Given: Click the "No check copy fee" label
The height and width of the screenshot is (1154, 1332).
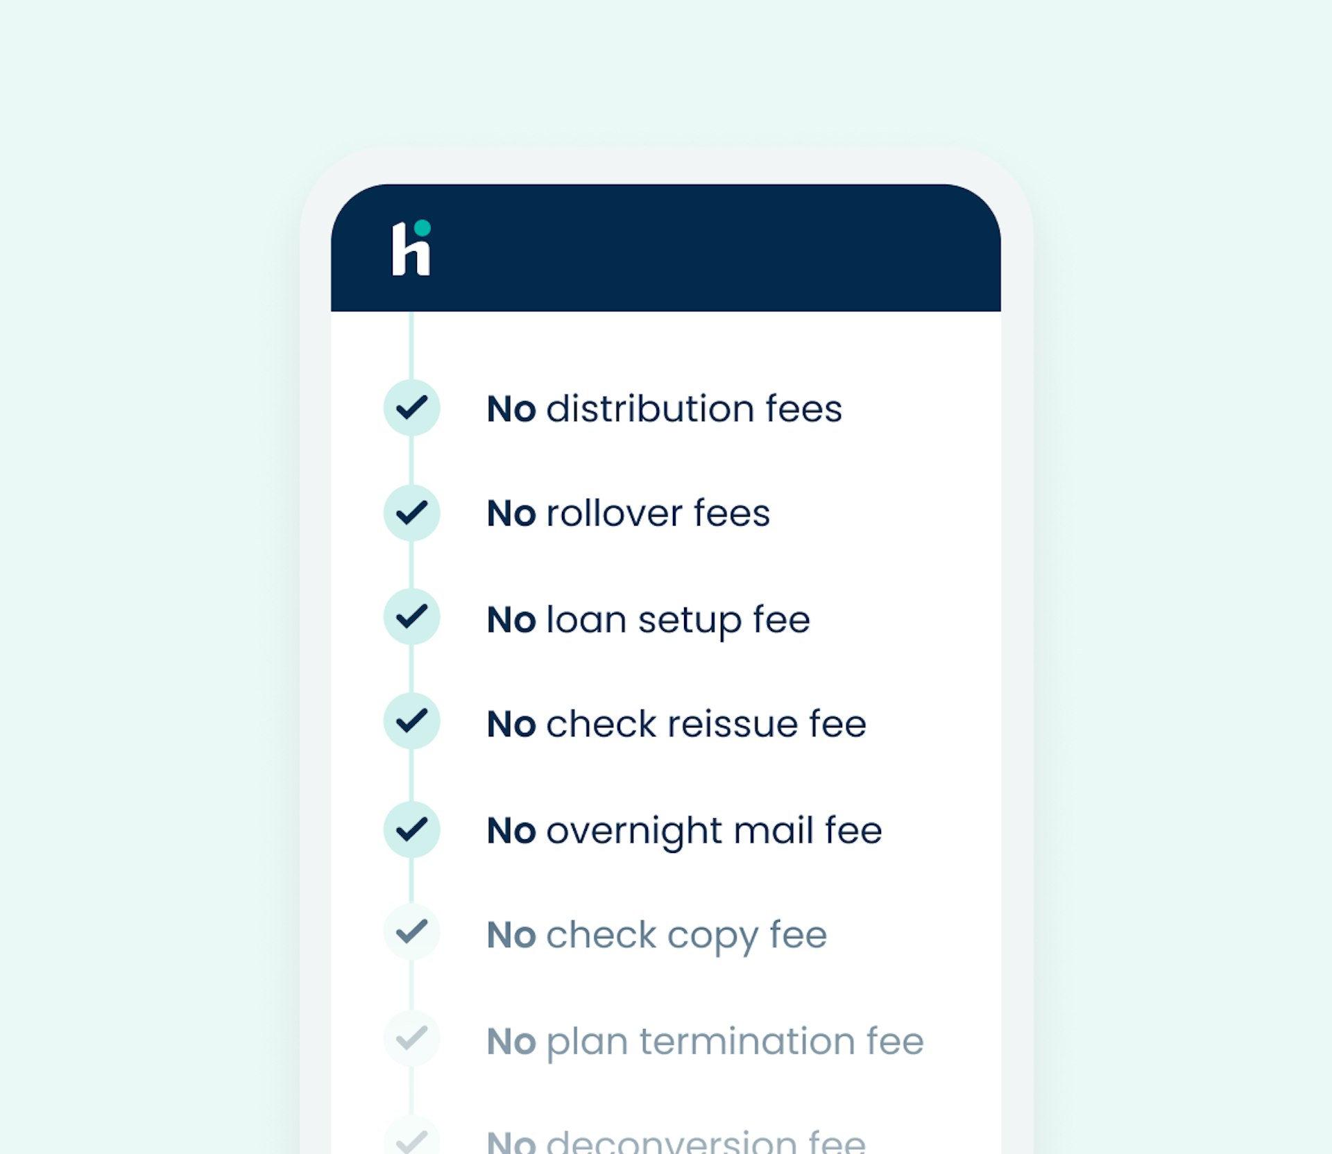Looking at the screenshot, I should [656, 935].
